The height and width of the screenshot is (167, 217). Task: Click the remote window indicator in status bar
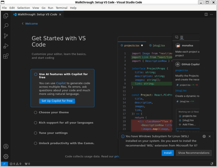[x=4, y=164]
